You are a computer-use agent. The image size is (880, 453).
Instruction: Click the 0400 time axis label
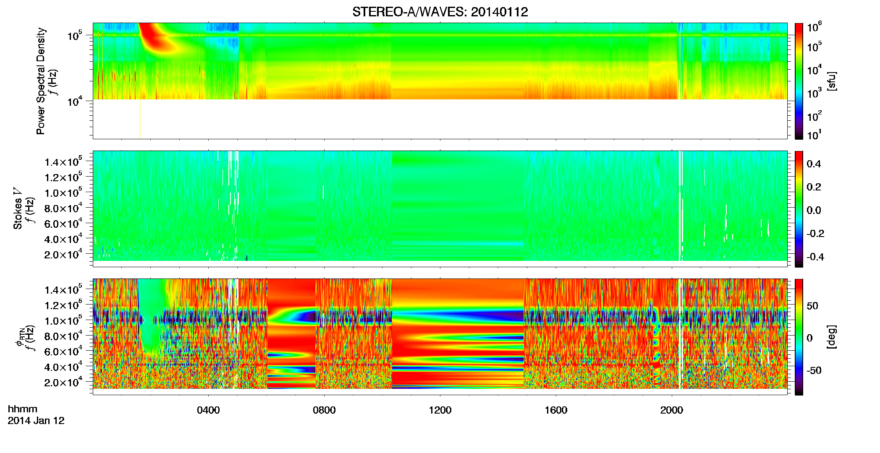pos(208,410)
